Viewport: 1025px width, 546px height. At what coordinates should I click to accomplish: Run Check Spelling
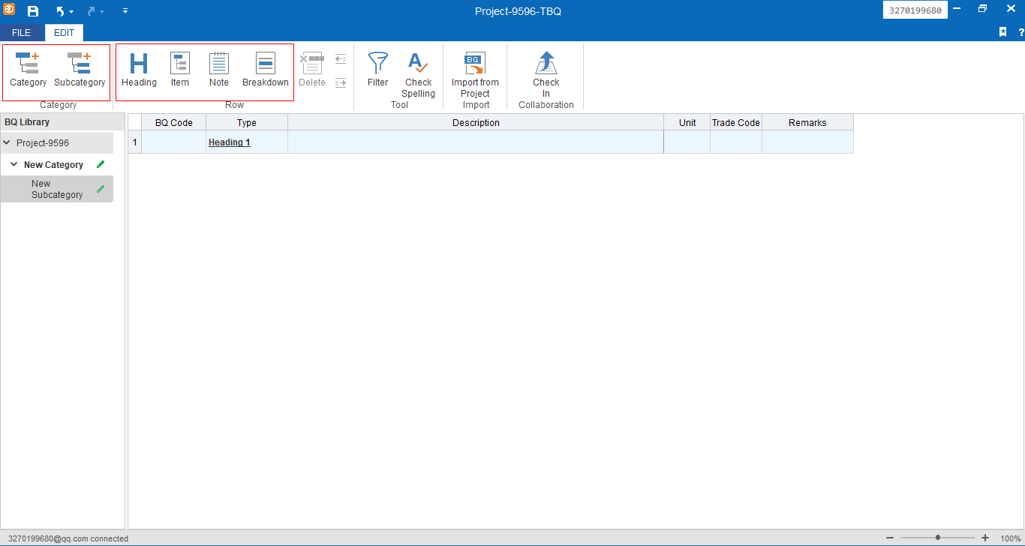point(418,73)
